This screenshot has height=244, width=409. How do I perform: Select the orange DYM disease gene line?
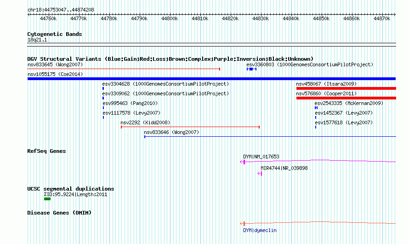[x=318, y=223]
